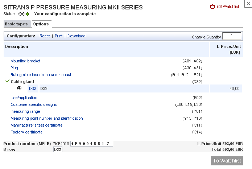Expand the Factory certificate option

(26, 132)
